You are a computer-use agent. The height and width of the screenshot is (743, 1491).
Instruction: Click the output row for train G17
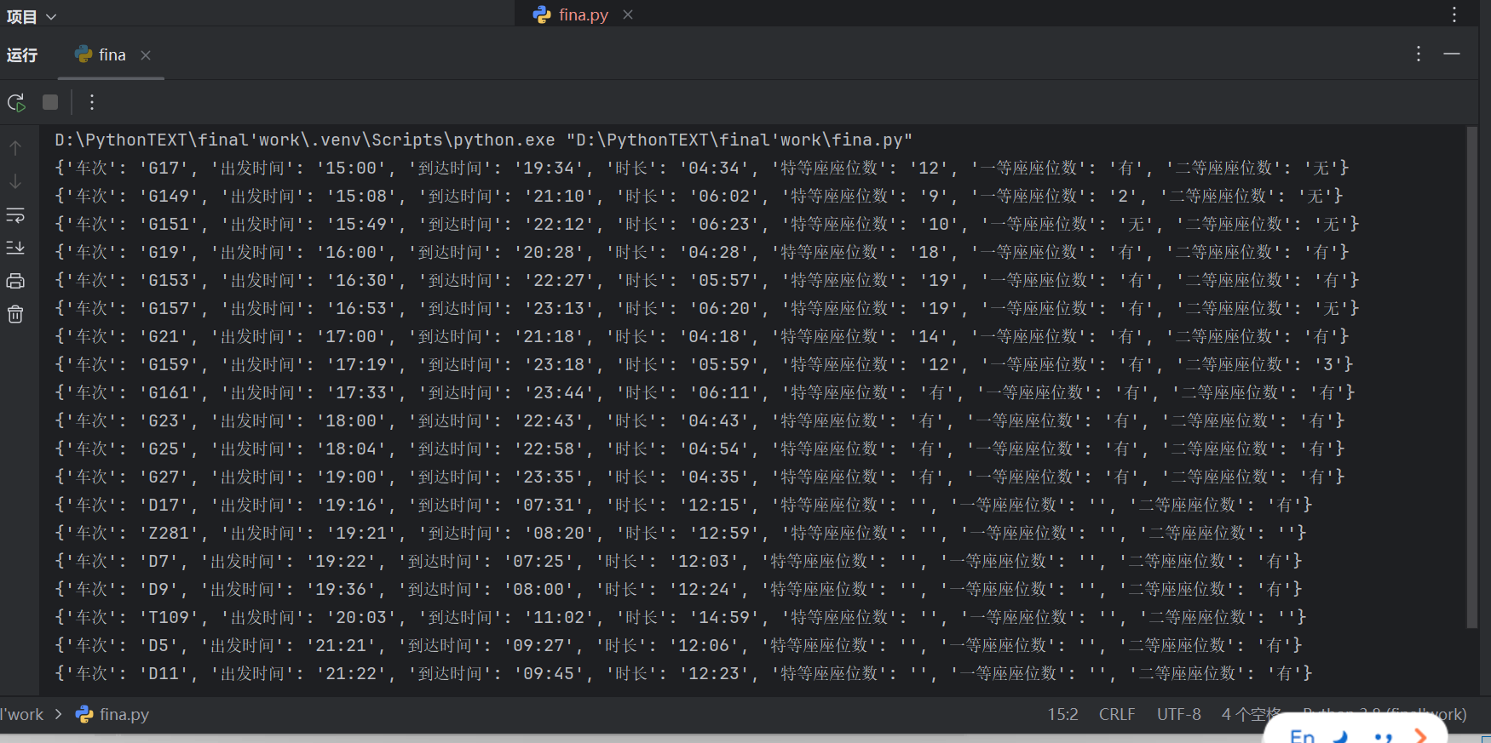[x=701, y=168]
